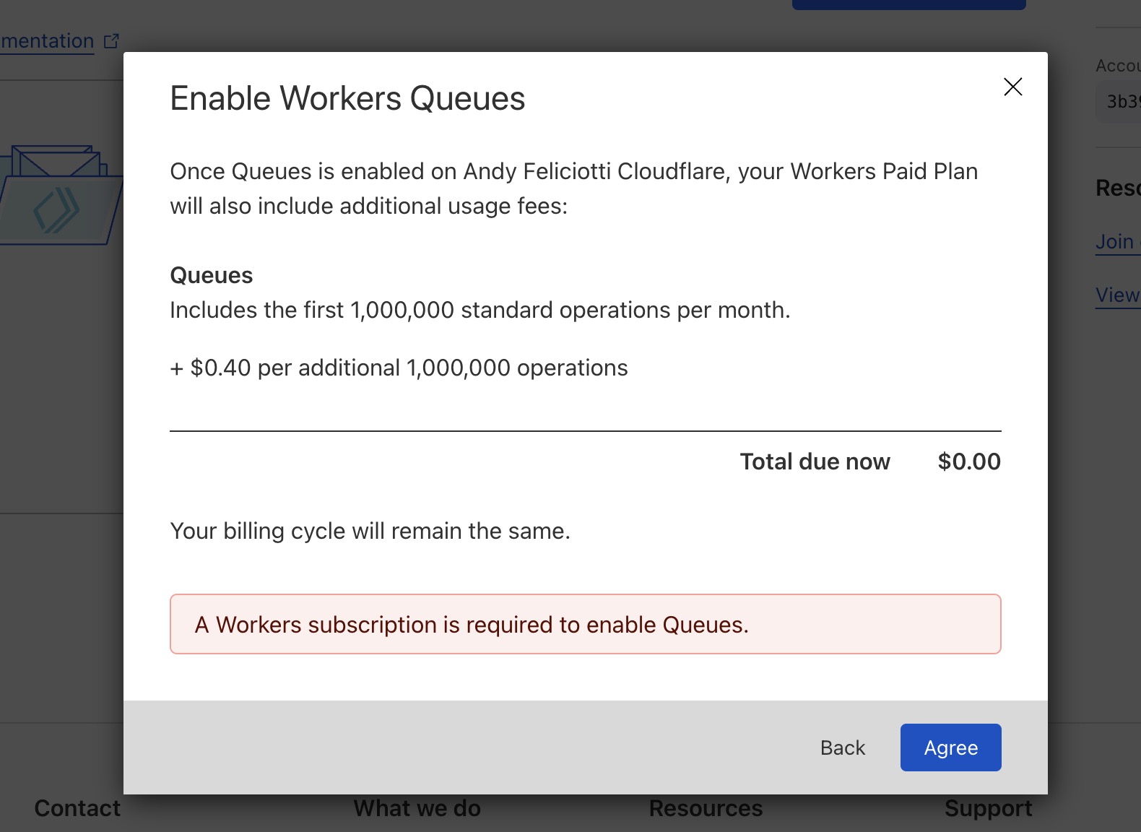Click the Contact footer heading
1141x832 pixels.
[77, 809]
